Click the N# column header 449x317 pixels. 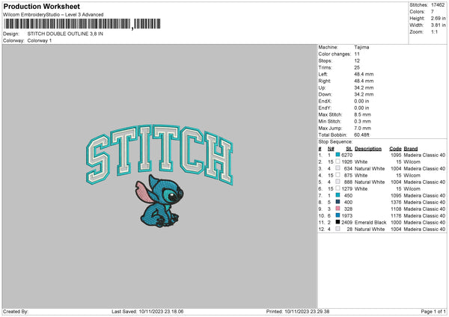point(331,149)
